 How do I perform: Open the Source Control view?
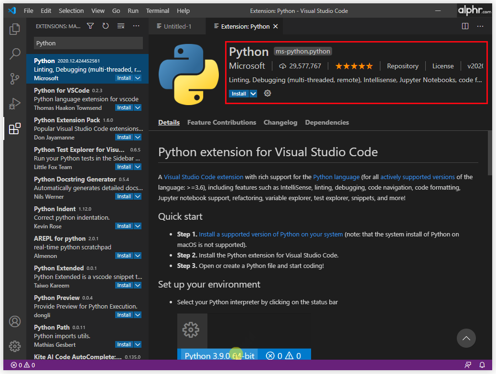pos(14,79)
